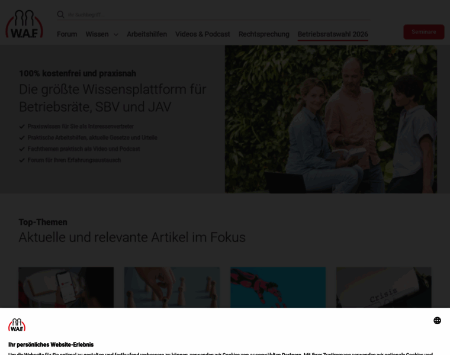The image size is (450, 355).
Task: Open the robot hand article thumbnail
Action: [x=278, y=288]
